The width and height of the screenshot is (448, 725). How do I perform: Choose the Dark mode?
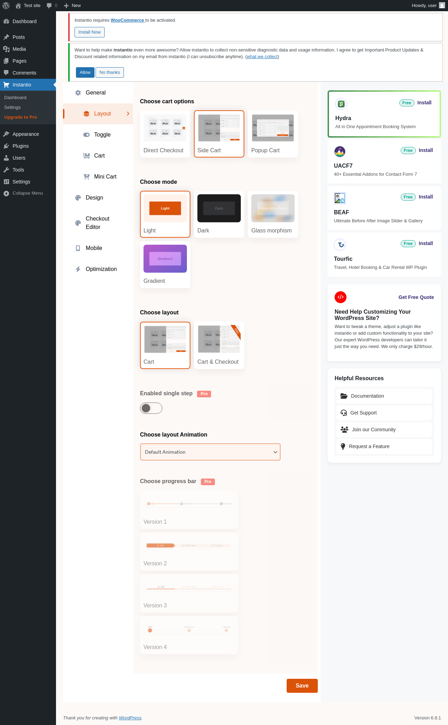tap(219, 214)
